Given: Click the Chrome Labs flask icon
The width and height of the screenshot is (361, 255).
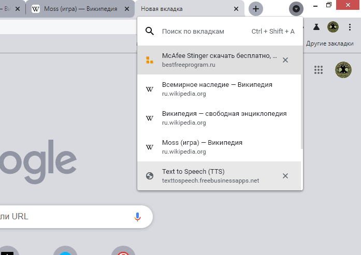Looking at the screenshot, I should [x=316, y=27].
